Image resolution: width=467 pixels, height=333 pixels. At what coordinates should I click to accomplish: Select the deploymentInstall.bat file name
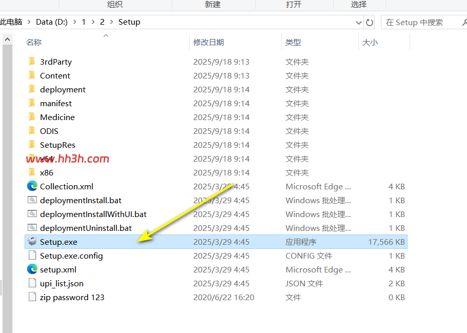point(80,201)
